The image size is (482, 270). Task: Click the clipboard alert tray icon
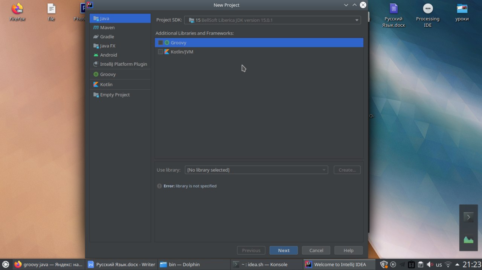tap(411, 264)
